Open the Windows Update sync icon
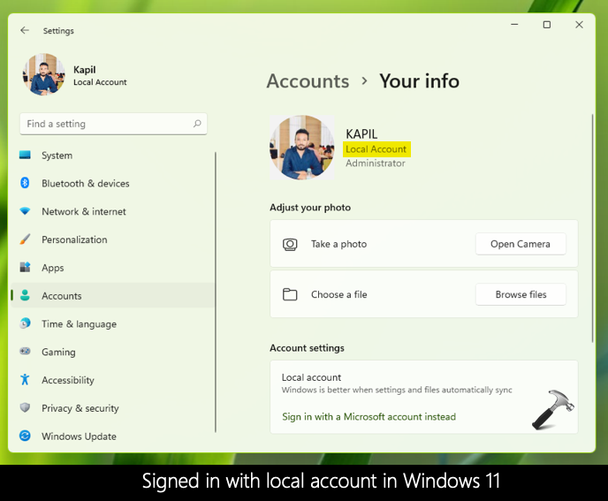This screenshot has width=608, height=501. (x=25, y=436)
